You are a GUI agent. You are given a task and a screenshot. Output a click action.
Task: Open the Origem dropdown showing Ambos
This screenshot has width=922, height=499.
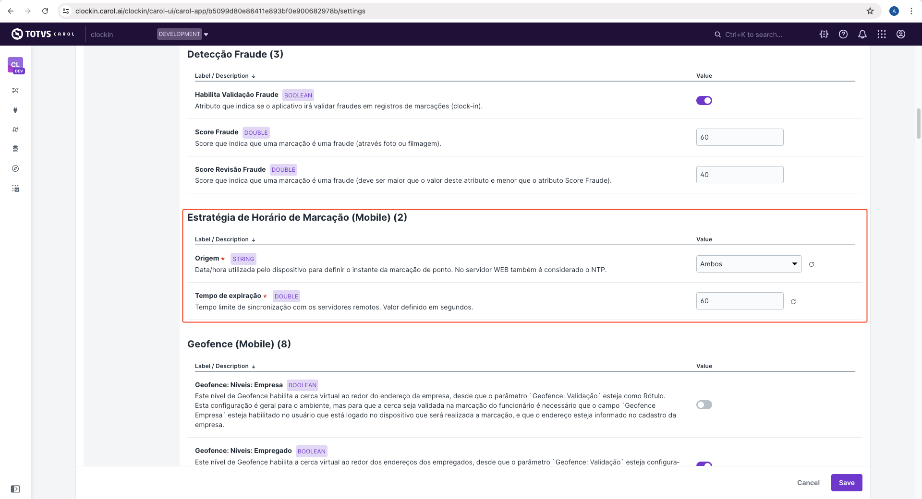point(749,264)
